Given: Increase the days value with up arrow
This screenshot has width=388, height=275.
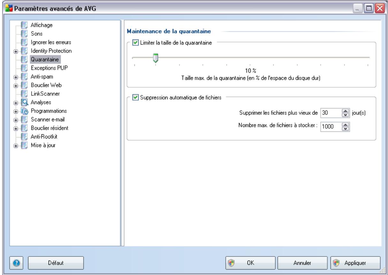Looking at the screenshot, I should point(345,111).
